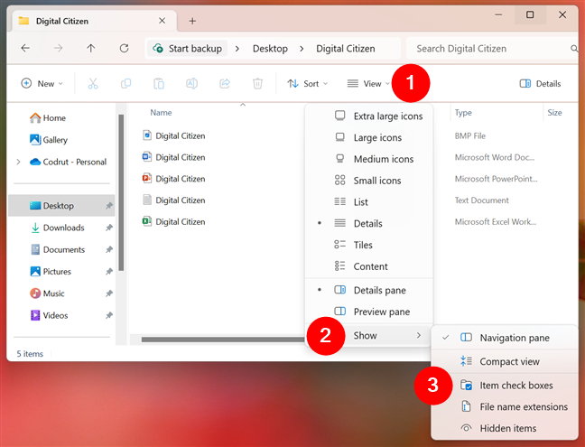
Task: Select Codrut - Personal OneDrive
Action: coord(69,162)
